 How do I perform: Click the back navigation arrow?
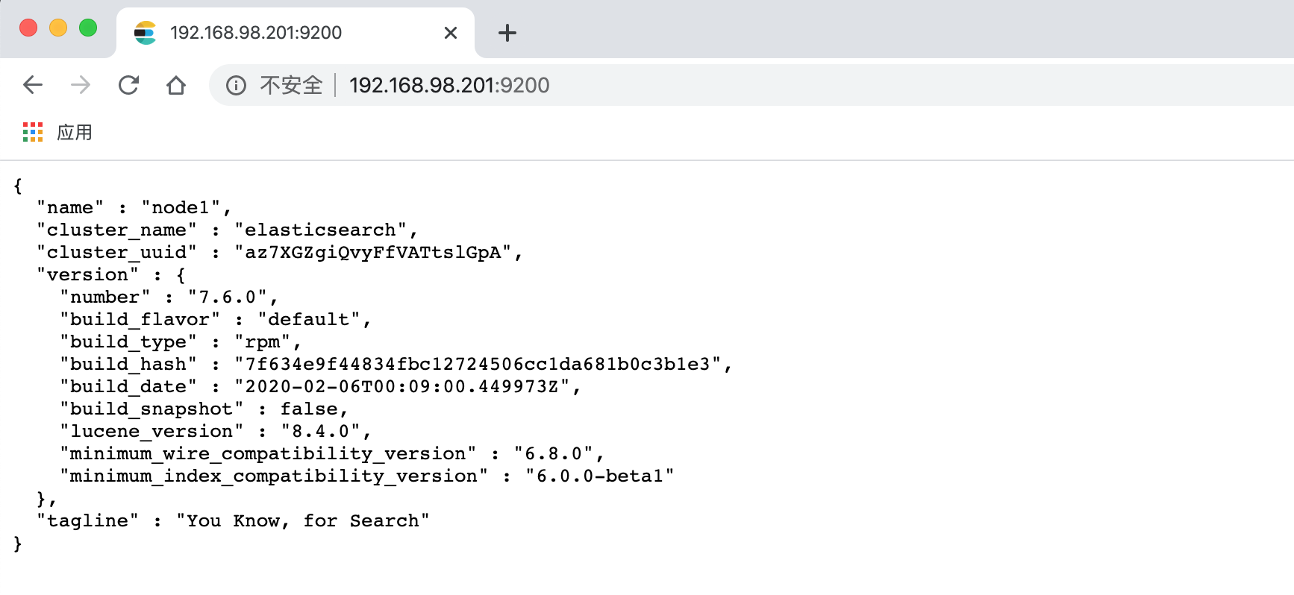click(32, 85)
